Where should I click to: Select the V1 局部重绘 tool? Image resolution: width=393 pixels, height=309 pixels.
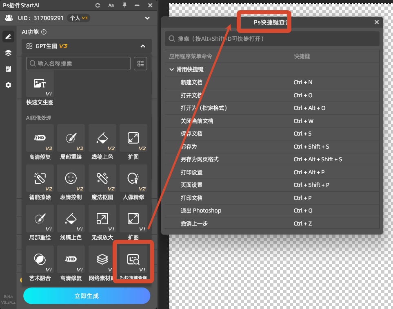(40, 223)
